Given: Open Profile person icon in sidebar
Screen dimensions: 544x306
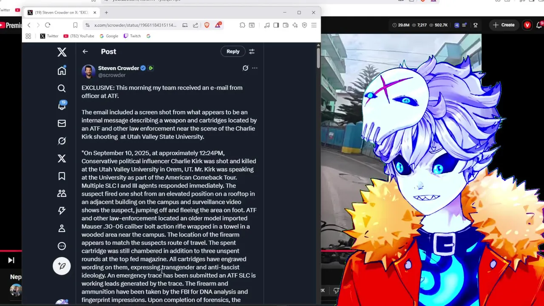Looking at the screenshot, I should coord(62,228).
